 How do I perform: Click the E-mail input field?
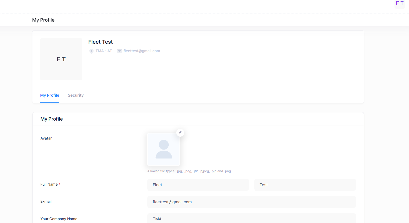[x=251, y=202]
